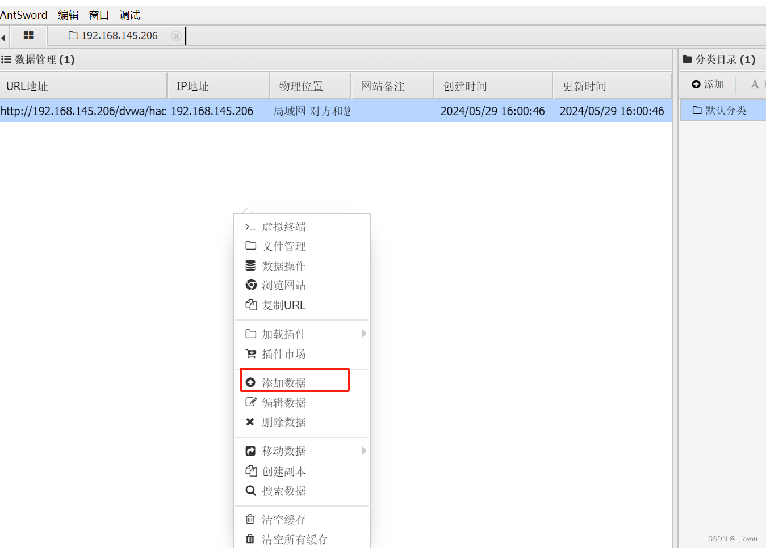
Task: Click the duplicate icon beside 创建副本
Action: point(250,471)
